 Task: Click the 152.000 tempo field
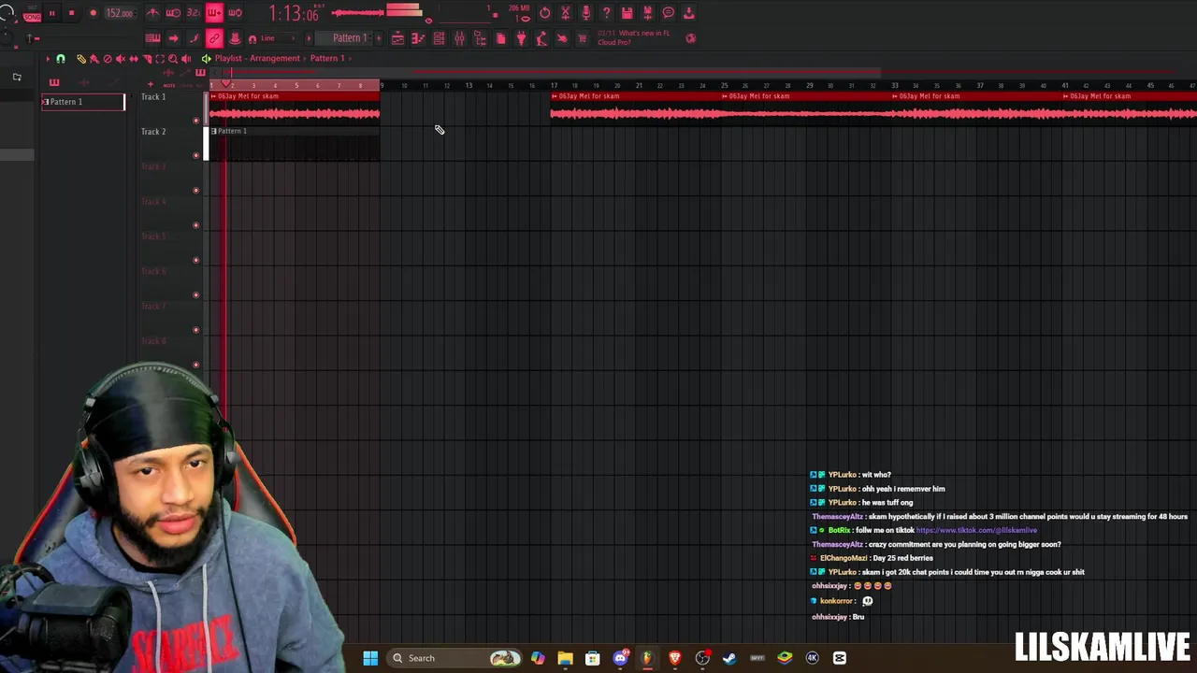119,13
